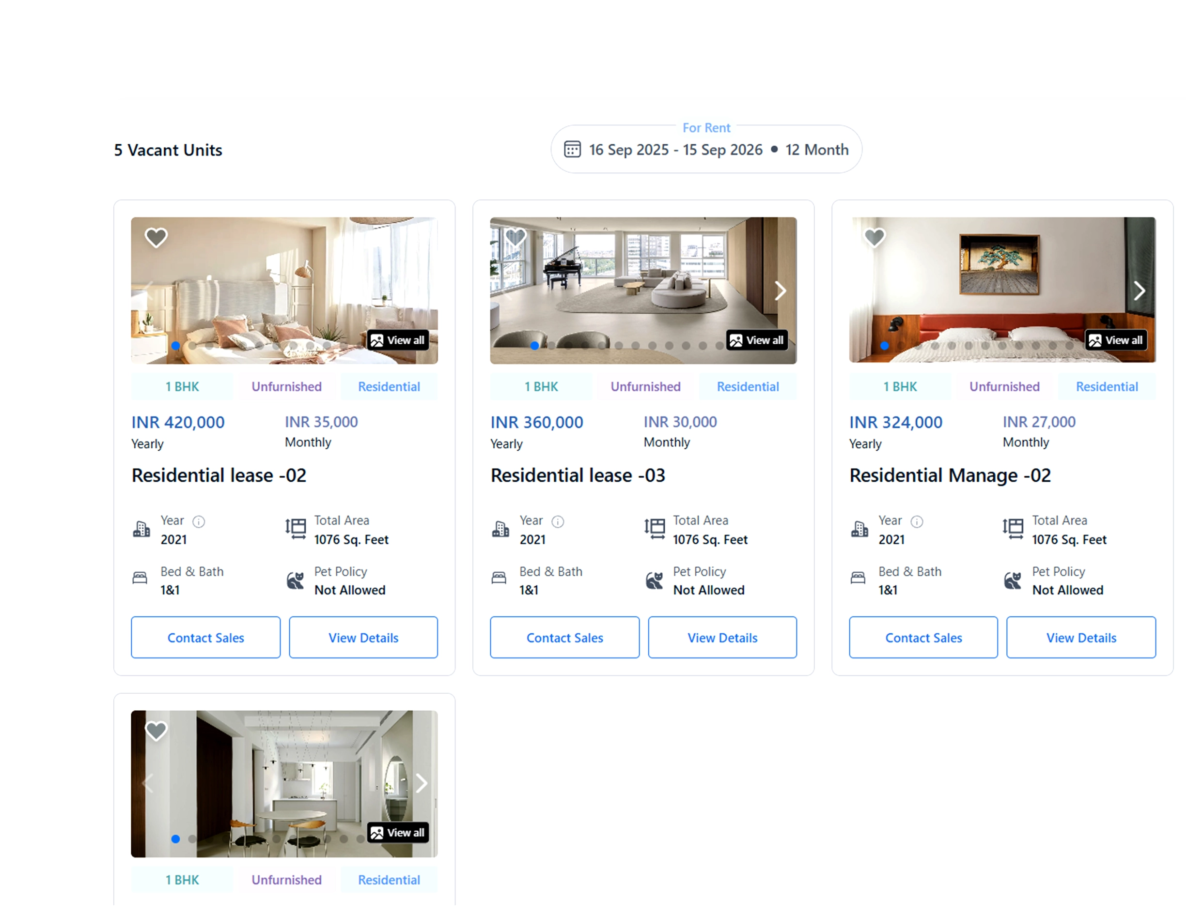The height and width of the screenshot is (916, 1188).
Task: Click the total area icon on Residential lease -02
Action: click(296, 528)
